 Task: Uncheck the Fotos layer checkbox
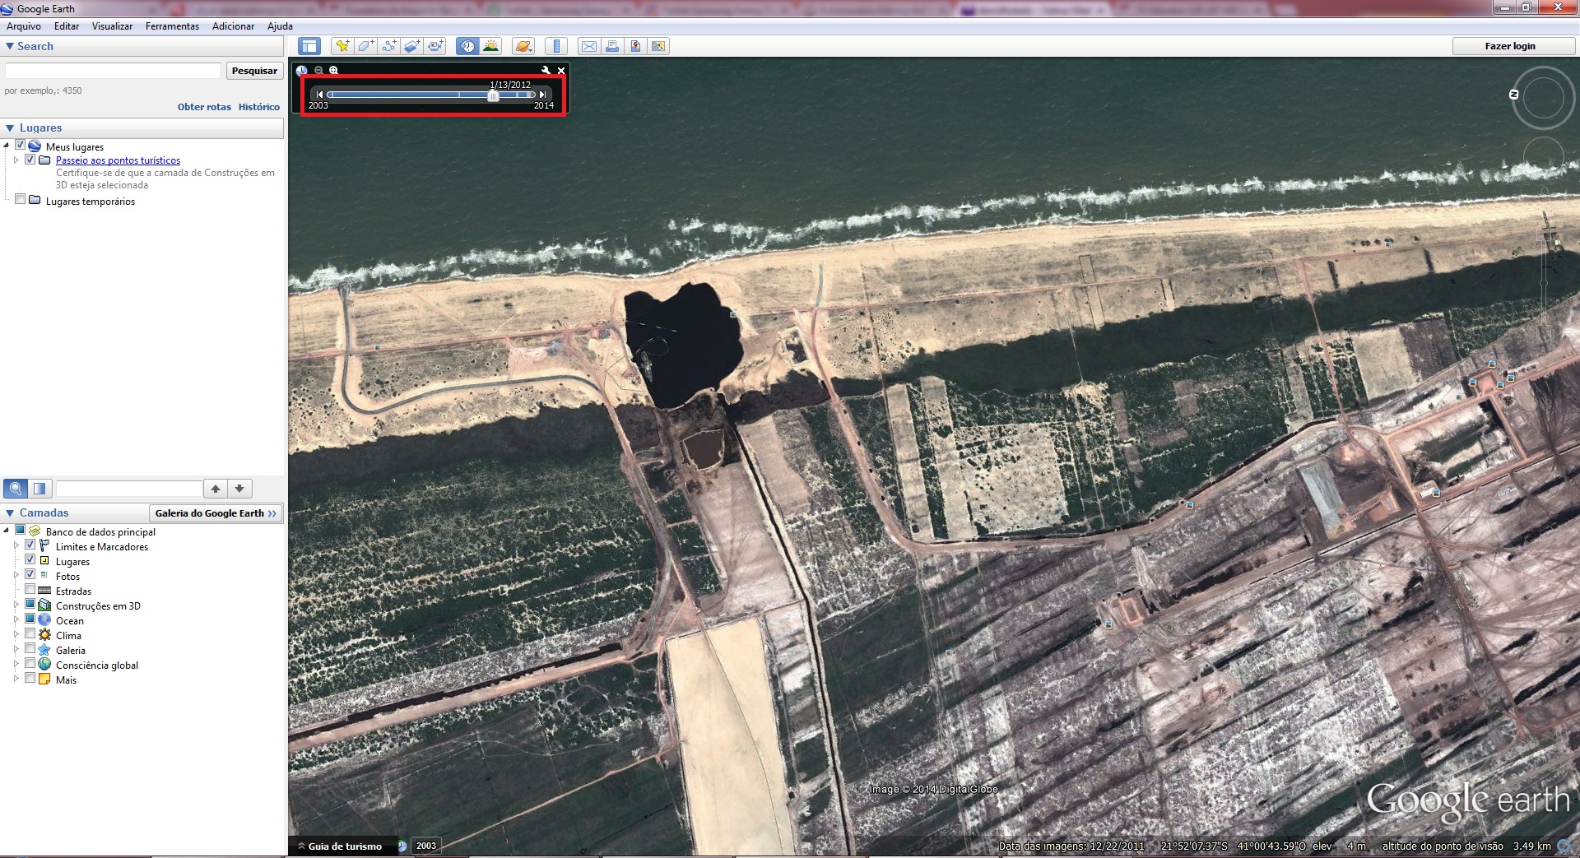point(30,574)
